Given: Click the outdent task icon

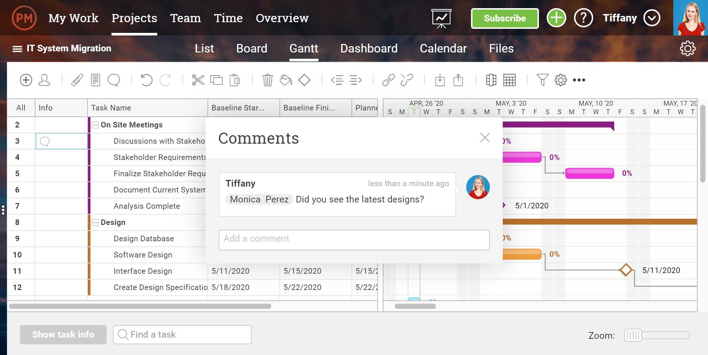Looking at the screenshot, I should pyautogui.click(x=337, y=80).
